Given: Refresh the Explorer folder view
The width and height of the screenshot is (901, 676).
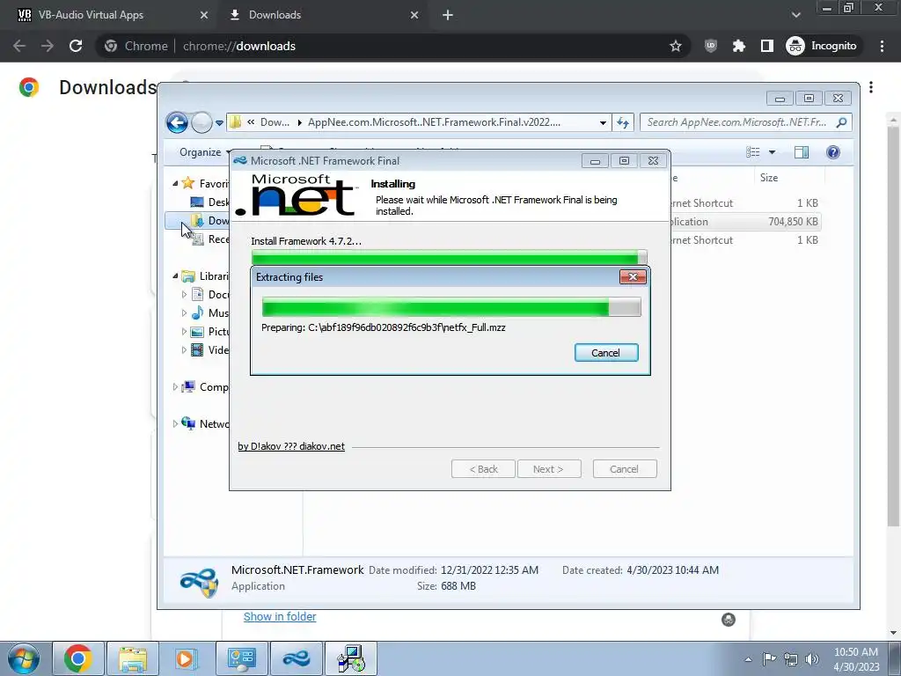Looking at the screenshot, I should (x=623, y=122).
